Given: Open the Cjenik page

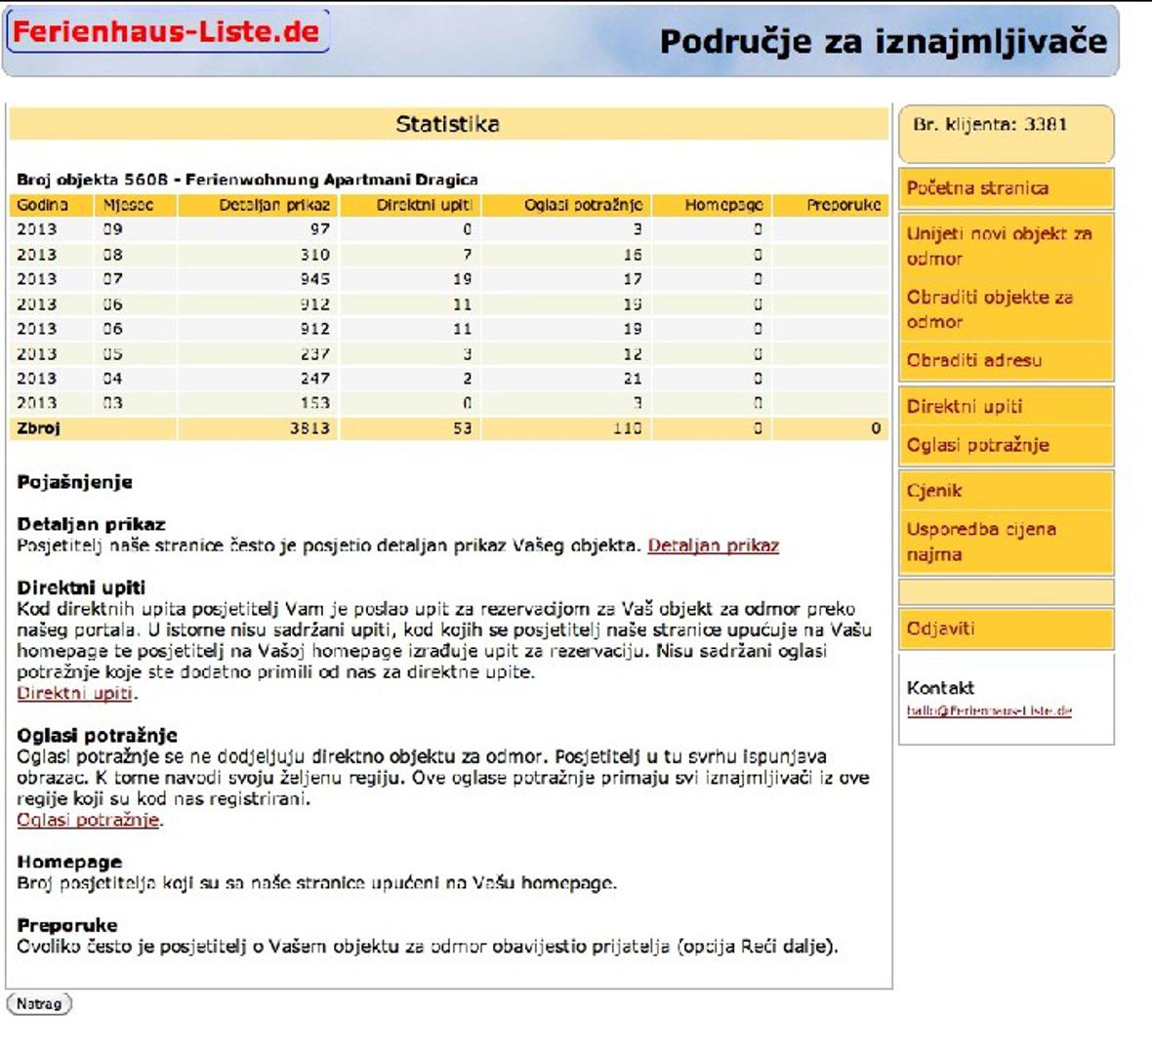Looking at the screenshot, I should tap(934, 491).
